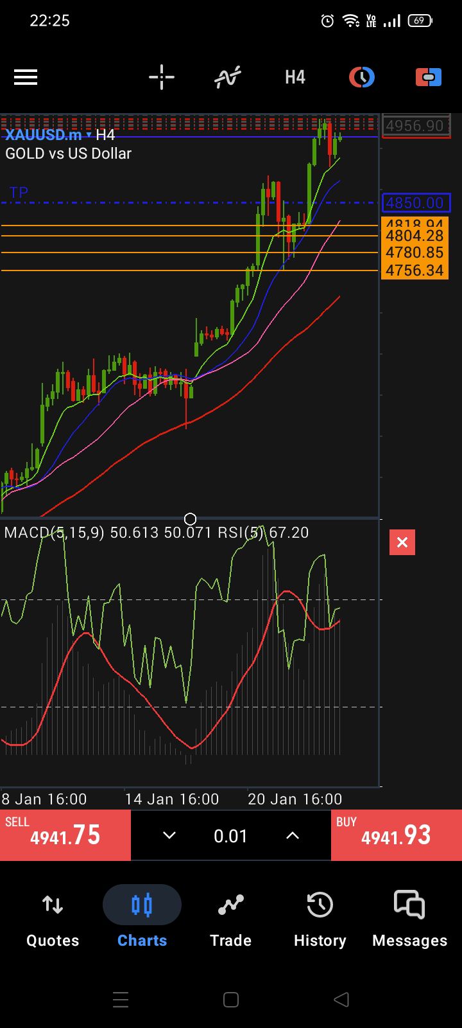This screenshot has width=462, height=1028.
Task: Open the indicators list icon
Action: (x=228, y=78)
